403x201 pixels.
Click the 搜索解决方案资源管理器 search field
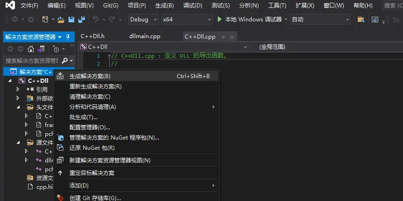coord(32,61)
